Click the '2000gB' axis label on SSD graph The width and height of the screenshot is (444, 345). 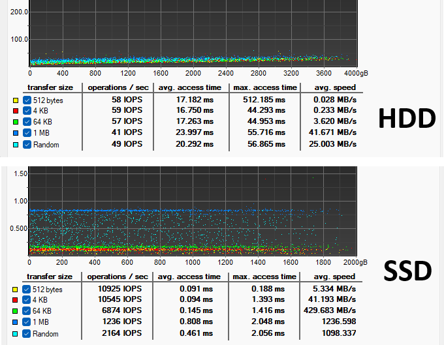pyautogui.click(x=355, y=262)
